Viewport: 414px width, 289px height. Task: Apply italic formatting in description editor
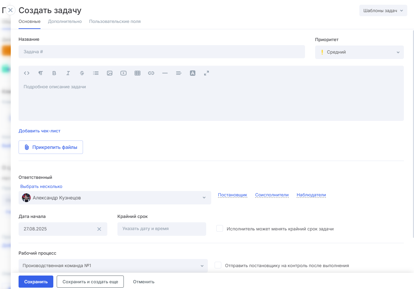click(x=68, y=73)
